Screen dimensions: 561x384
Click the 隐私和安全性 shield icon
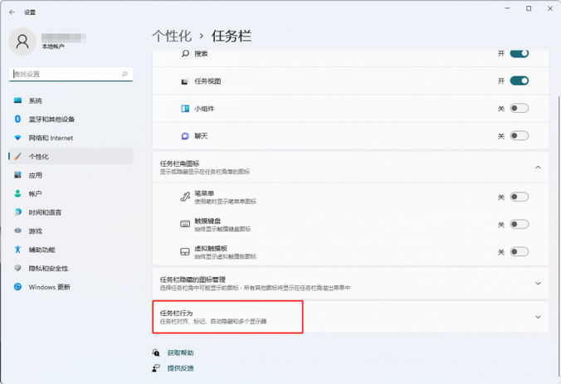coord(17,268)
